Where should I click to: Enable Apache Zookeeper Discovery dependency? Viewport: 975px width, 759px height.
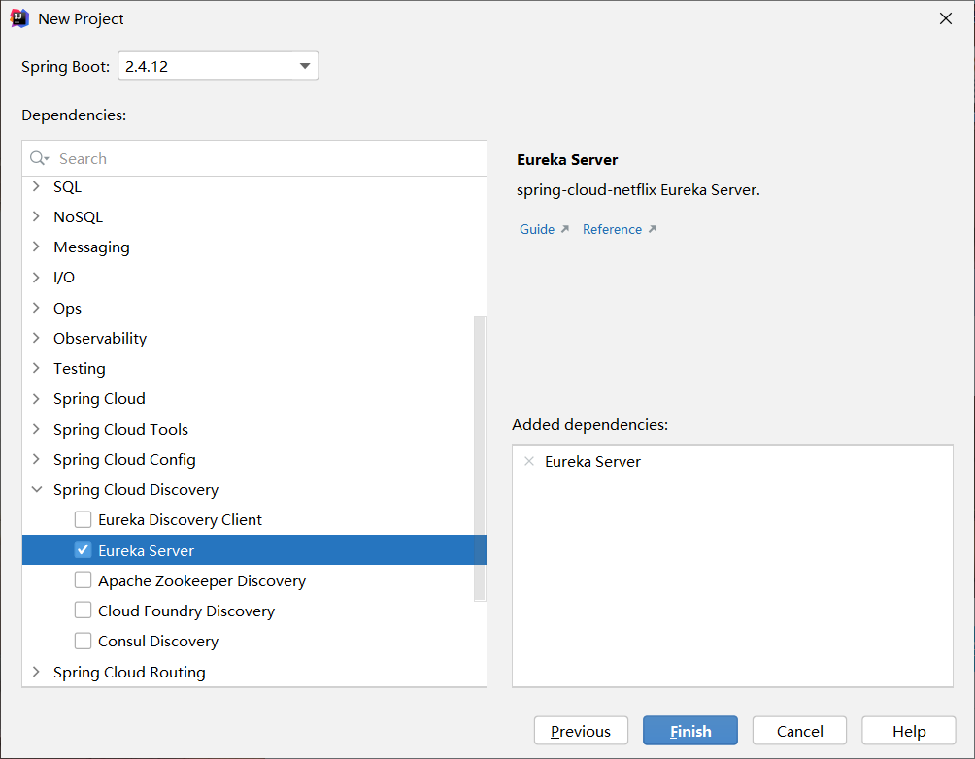coord(83,580)
